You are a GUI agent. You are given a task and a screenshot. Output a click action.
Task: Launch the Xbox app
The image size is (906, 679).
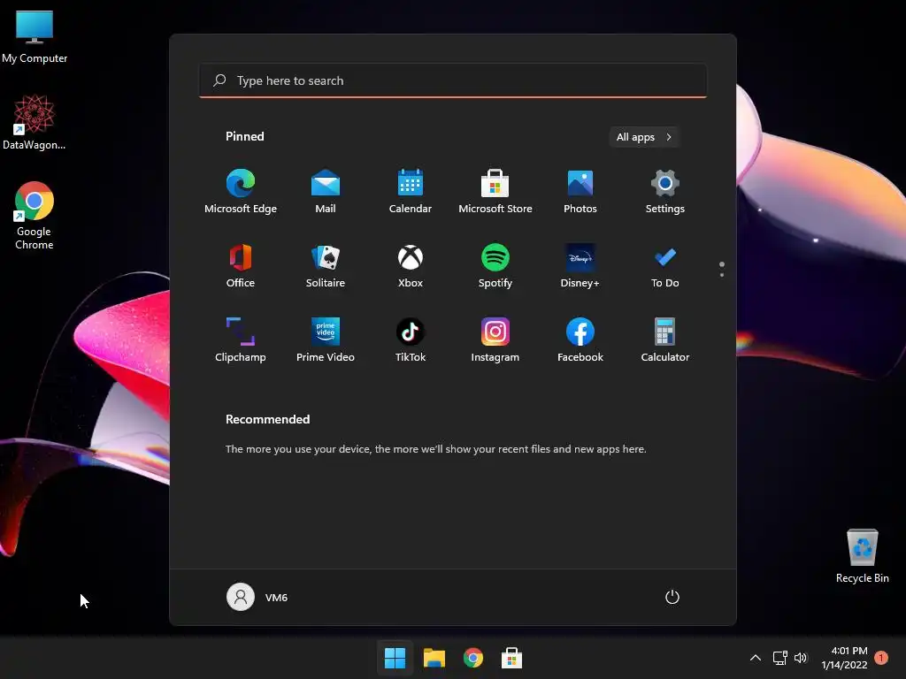[x=411, y=265]
